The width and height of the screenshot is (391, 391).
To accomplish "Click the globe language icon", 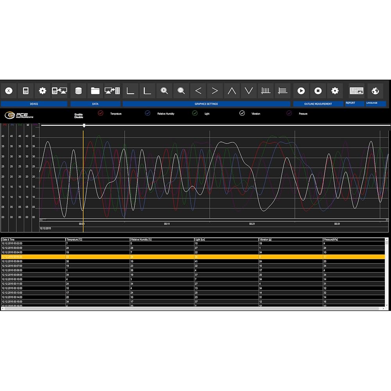I will (x=375, y=91).
